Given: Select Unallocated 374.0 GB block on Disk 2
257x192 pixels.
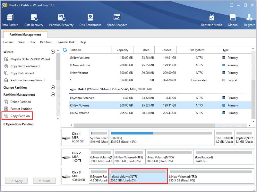Looking at the screenshot, I should tap(224, 157).
